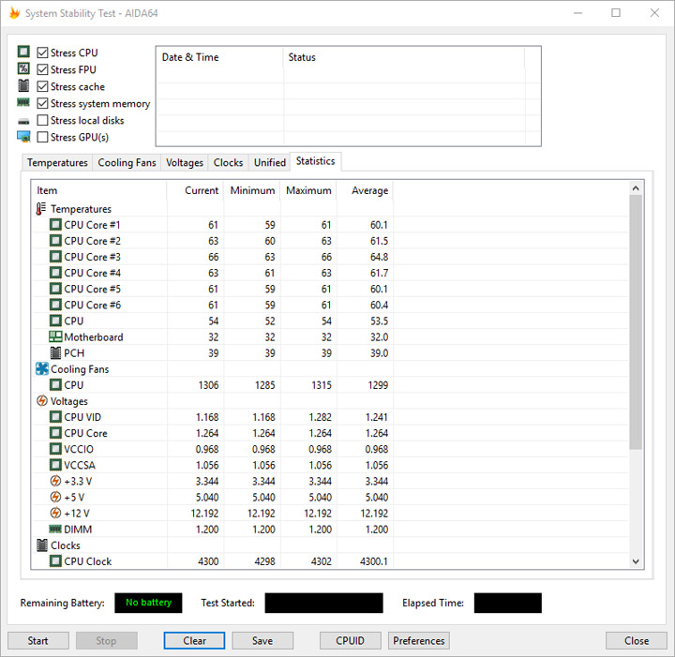Click the scroll up arrow of statistics list
The height and width of the screenshot is (657, 675).
[x=636, y=188]
